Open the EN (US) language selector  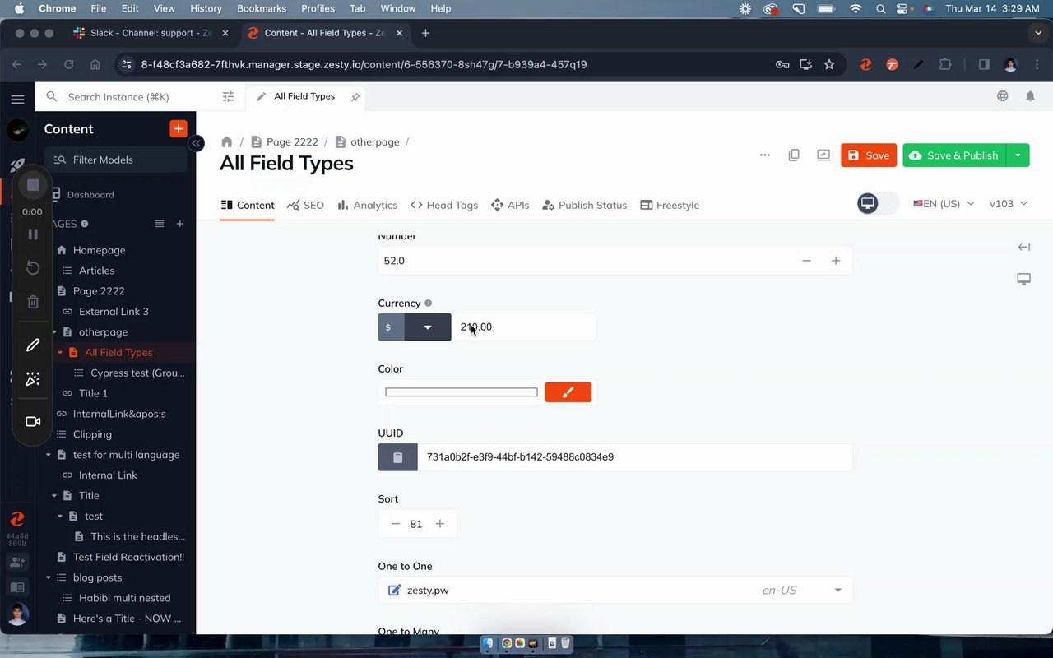tap(944, 203)
